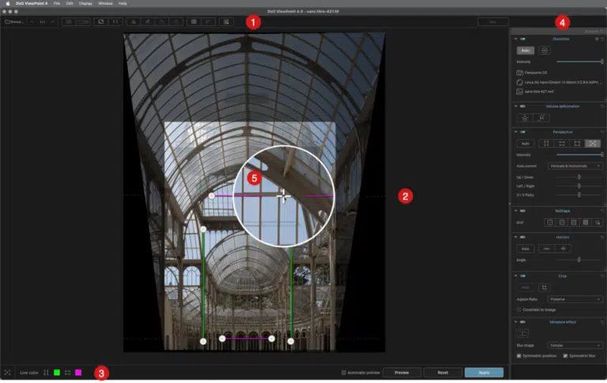Click the Horizon Auto button
The height and width of the screenshot is (383, 607).
526,249
